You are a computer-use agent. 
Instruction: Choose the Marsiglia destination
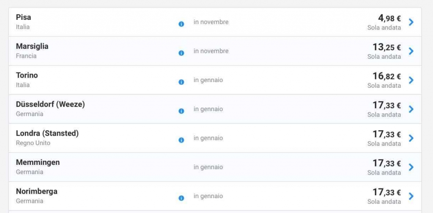(32, 46)
